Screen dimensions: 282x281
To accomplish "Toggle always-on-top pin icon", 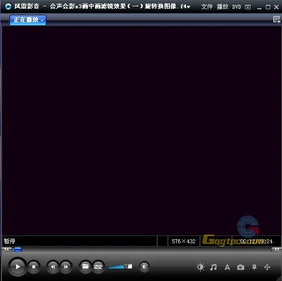I will pos(254,267).
